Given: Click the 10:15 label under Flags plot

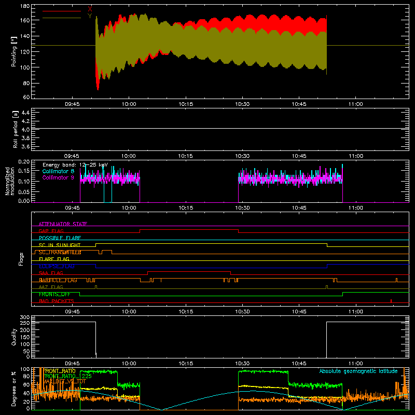Looking at the screenshot, I should click(186, 312).
